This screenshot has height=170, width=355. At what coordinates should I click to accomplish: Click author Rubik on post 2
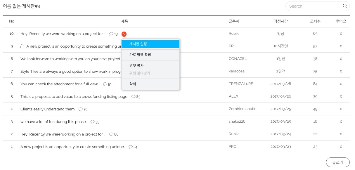coord(234,134)
